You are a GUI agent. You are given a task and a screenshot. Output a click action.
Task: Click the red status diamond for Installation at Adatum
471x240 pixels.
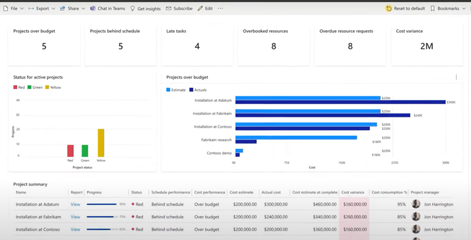click(x=133, y=204)
